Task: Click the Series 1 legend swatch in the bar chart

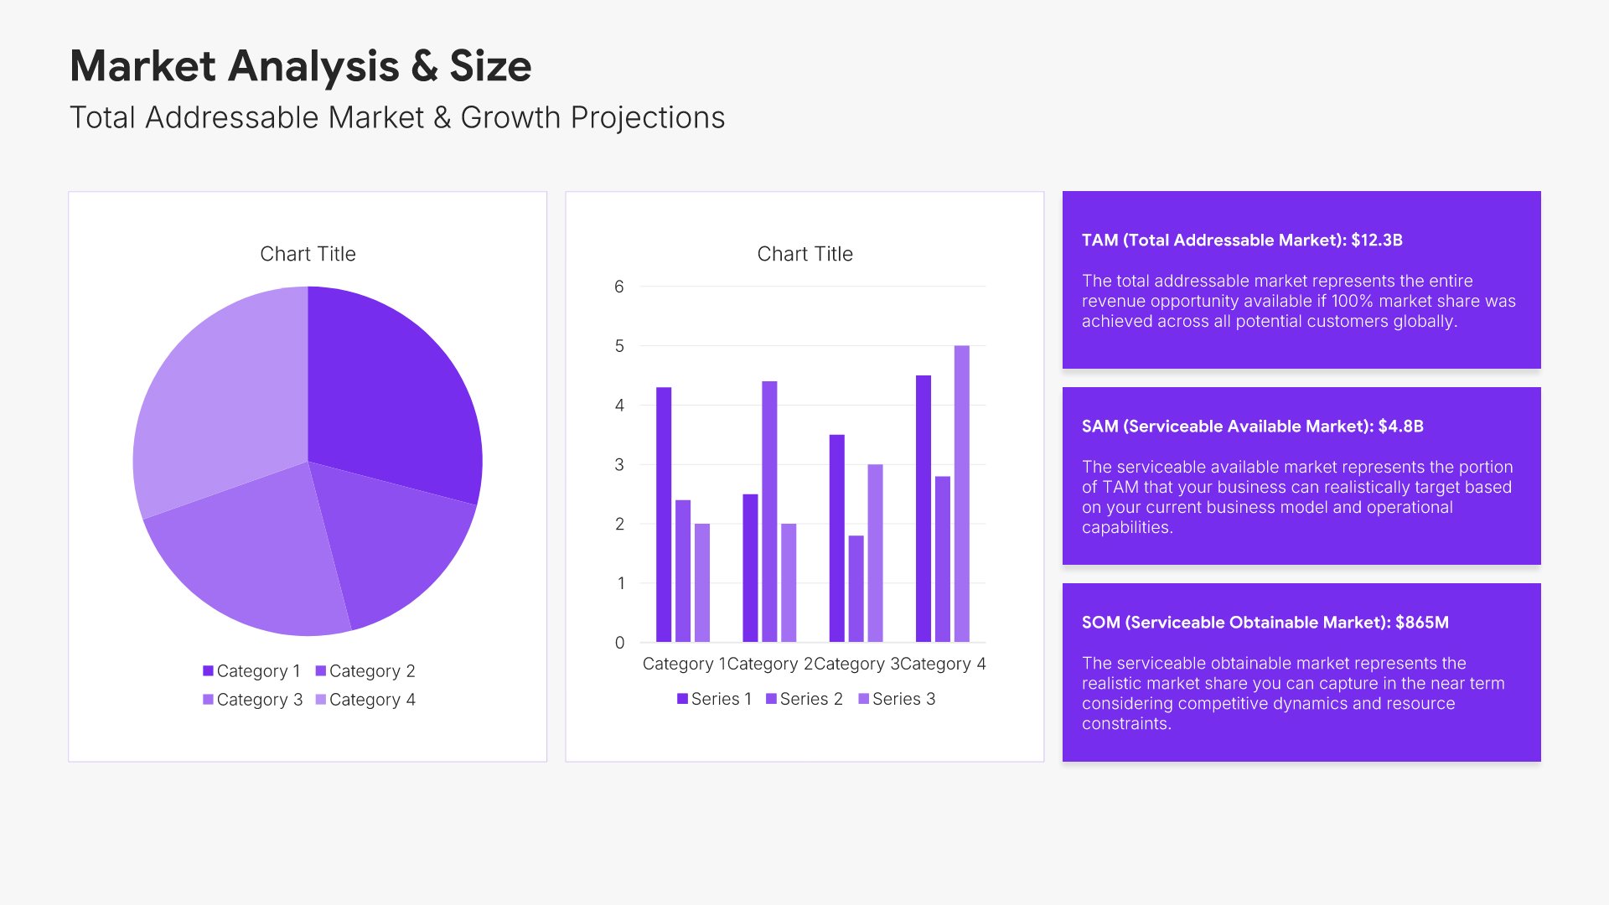Action: (x=682, y=698)
